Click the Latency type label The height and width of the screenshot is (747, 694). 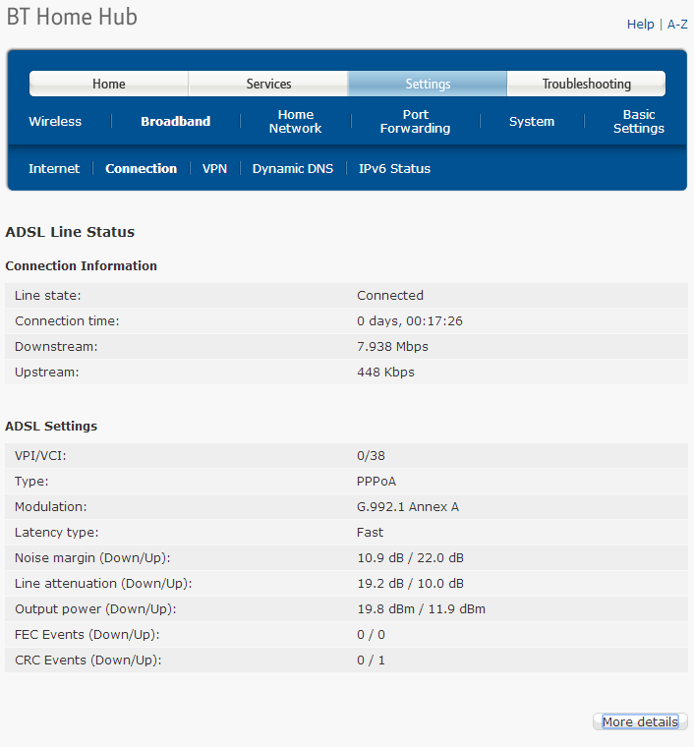coord(56,533)
